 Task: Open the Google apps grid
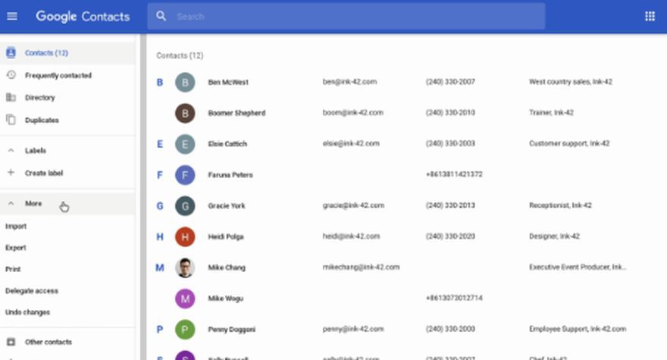(x=650, y=16)
